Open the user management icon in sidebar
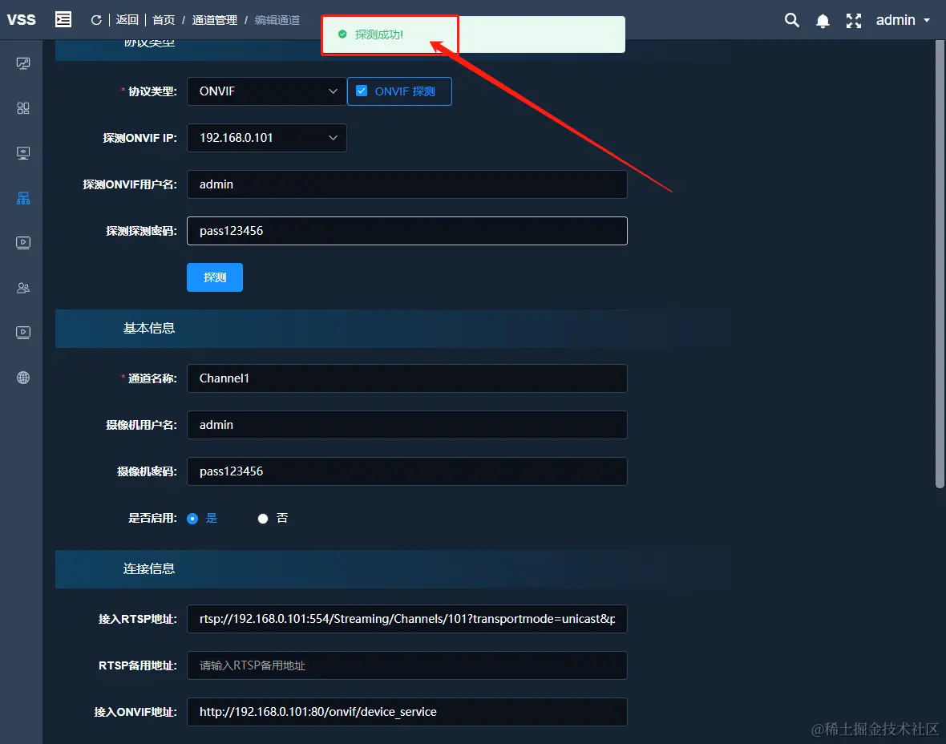 pos(22,288)
